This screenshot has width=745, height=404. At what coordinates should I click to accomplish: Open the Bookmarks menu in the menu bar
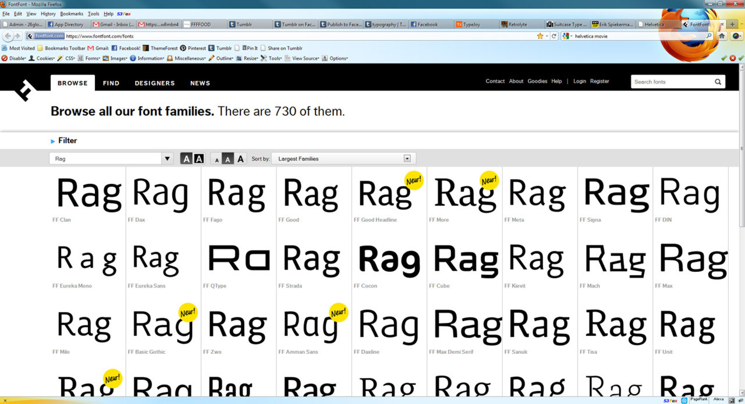pyautogui.click(x=72, y=13)
